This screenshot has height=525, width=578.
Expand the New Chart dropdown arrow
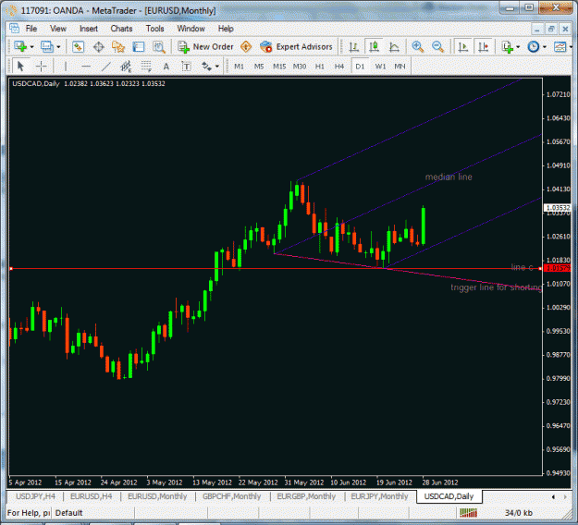coord(31,47)
